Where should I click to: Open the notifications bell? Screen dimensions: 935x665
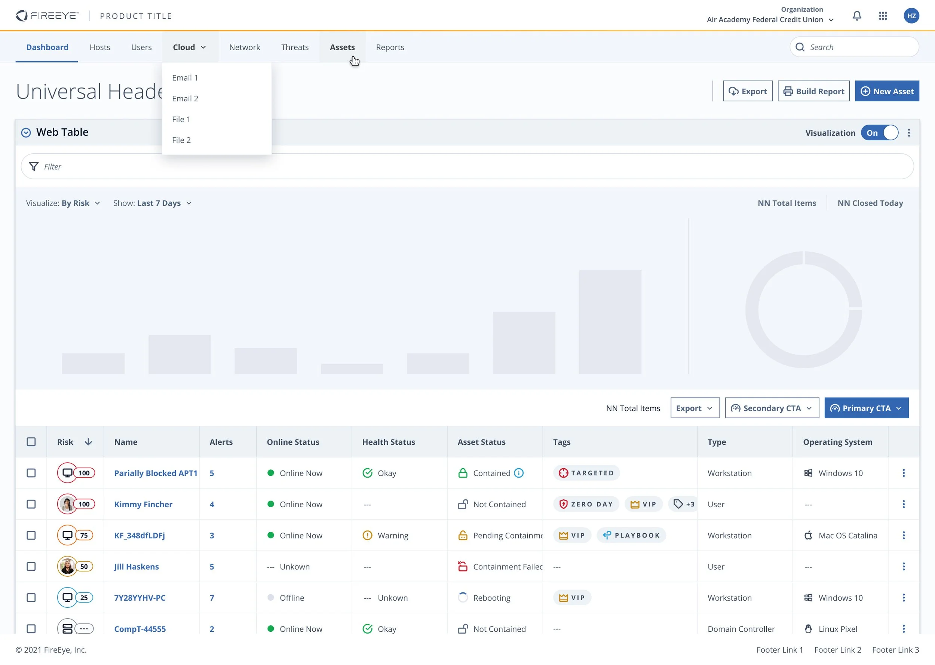tap(856, 16)
